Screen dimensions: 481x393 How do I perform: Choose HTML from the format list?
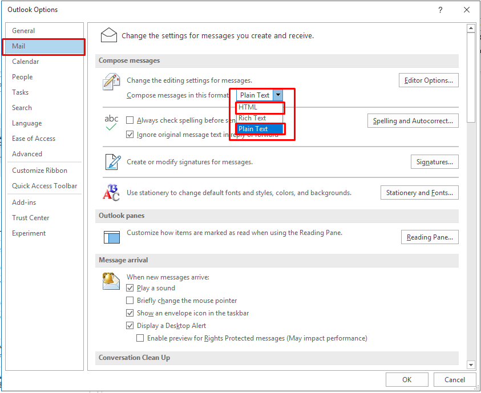coord(260,107)
